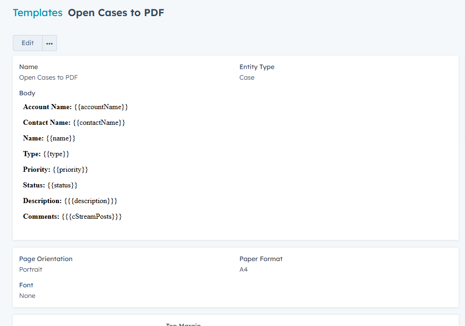The height and width of the screenshot is (326, 465).
Task: Click the Description placeholder line
Action: point(70,201)
